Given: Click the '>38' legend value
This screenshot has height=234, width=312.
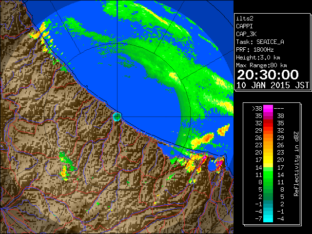Looking at the screenshot, I should click(257, 109).
